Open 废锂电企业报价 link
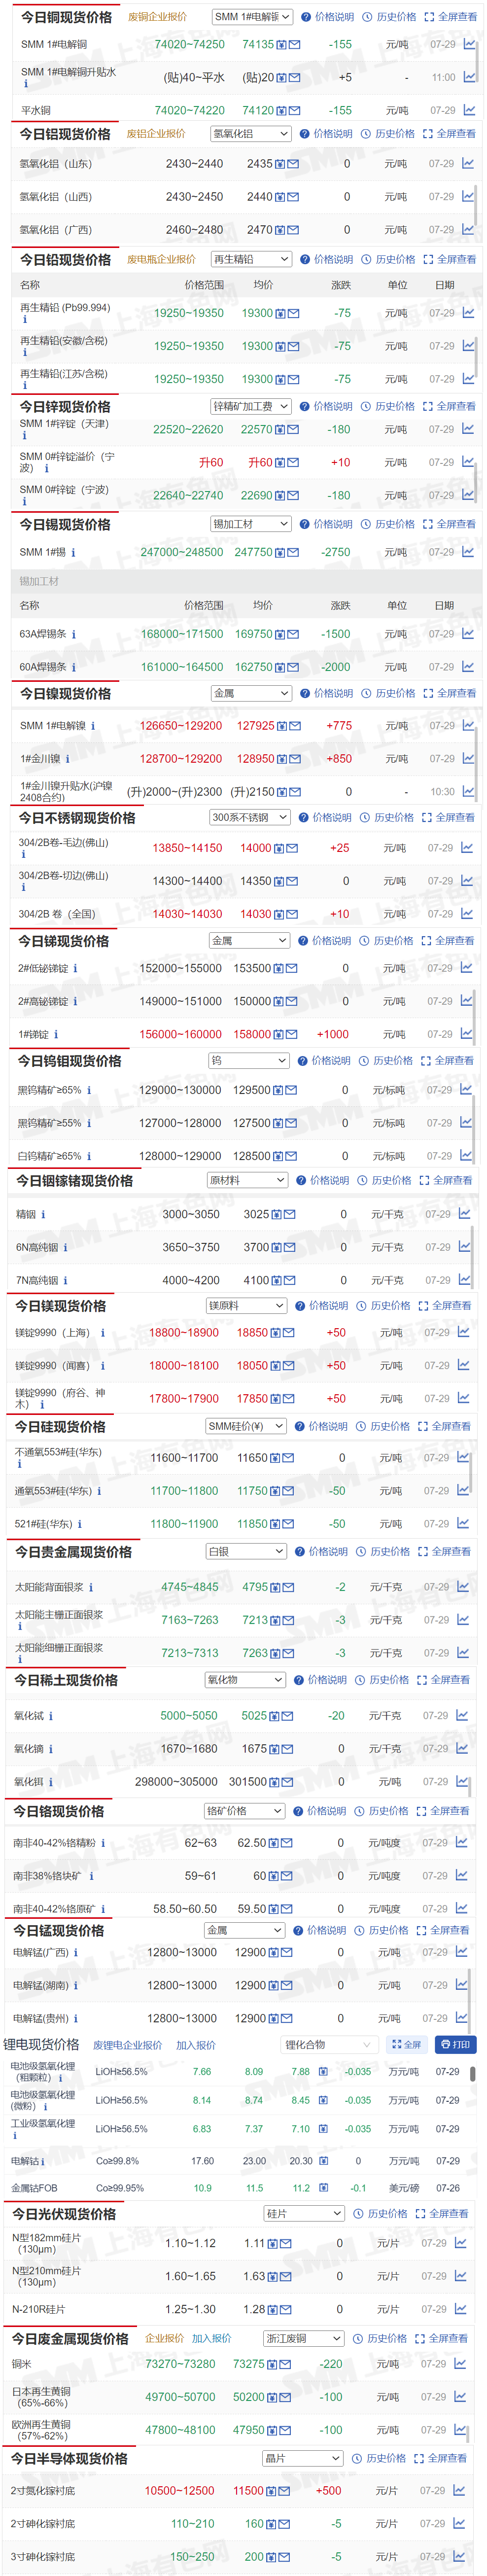The image size is (487, 2576). coord(127,2045)
